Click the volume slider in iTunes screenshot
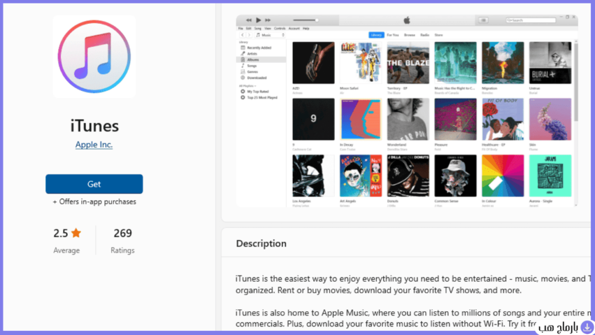Viewport: 595px width, 335px height. pos(306,20)
